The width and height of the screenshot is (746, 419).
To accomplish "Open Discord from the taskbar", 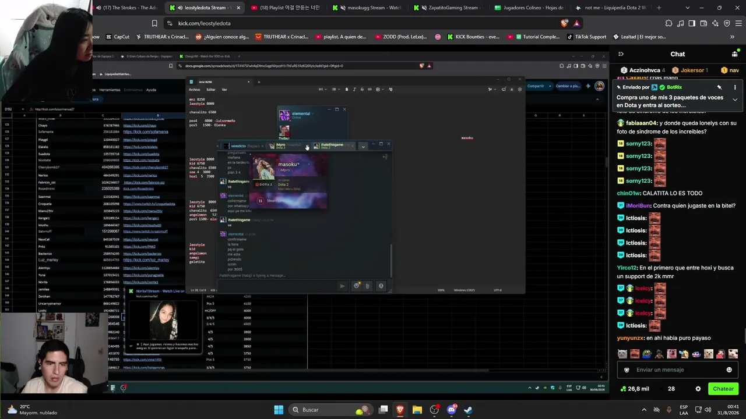I will pyautogui.click(x=451, y=410).
